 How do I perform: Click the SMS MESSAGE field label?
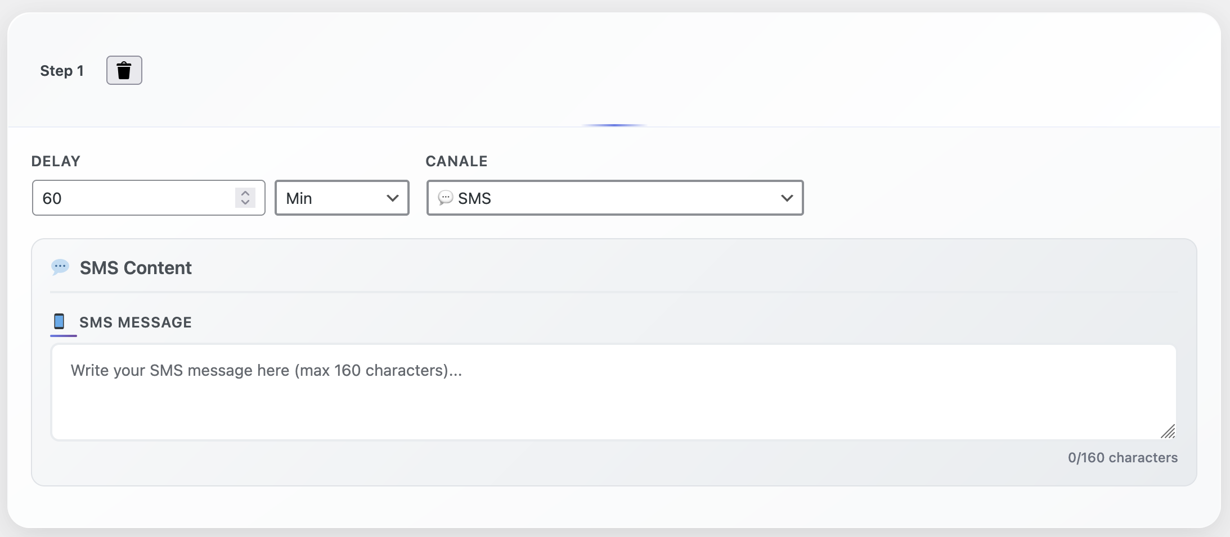click(136, 322)
